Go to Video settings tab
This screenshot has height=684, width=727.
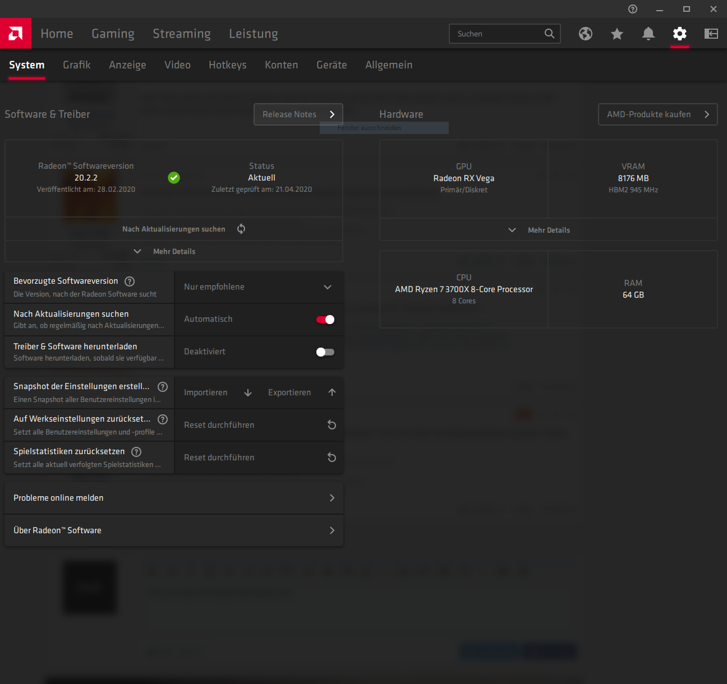click(177, 65)
